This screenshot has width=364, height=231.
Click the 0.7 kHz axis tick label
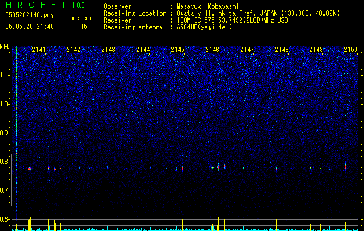5,191
